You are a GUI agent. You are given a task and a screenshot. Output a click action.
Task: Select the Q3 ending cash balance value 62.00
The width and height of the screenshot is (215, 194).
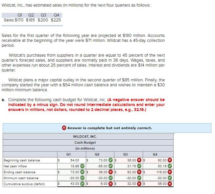131,172
